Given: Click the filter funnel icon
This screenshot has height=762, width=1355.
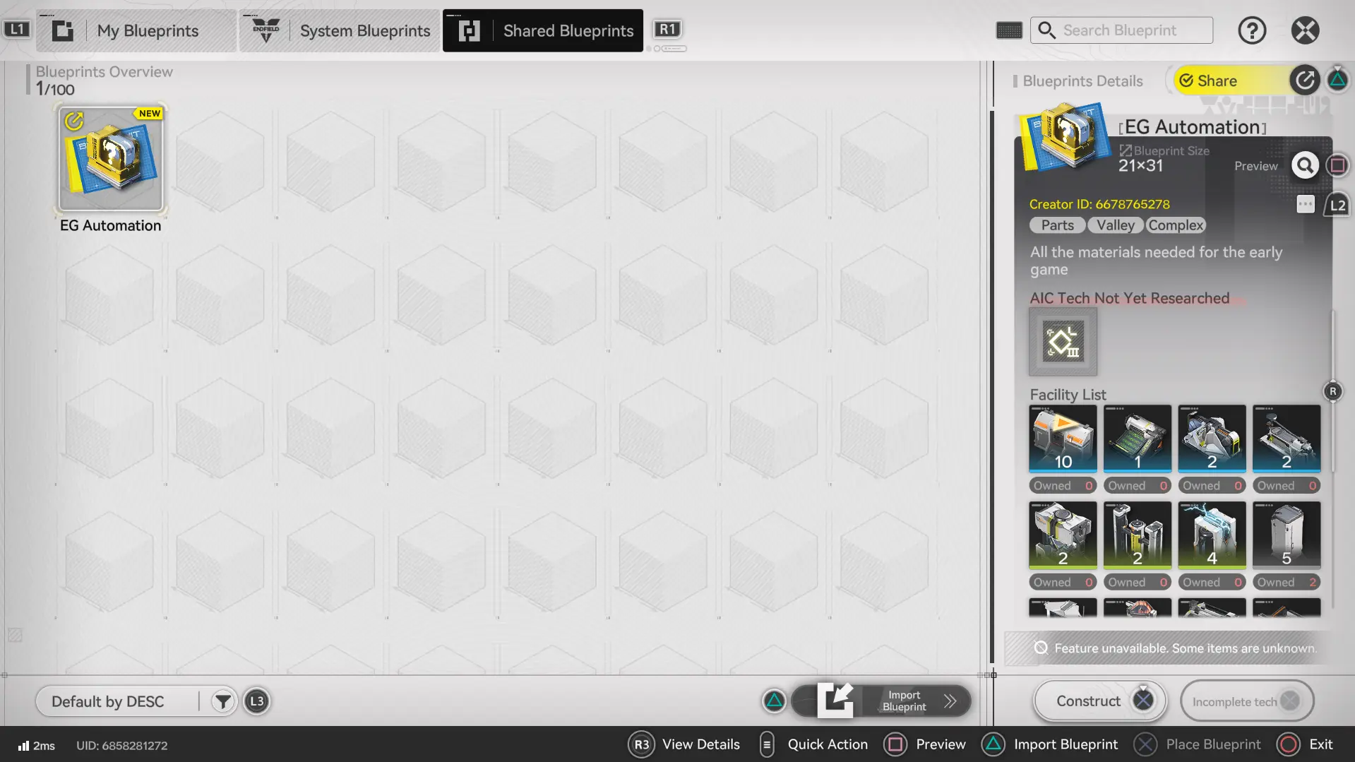Looking at the screenshot, I should pyautogui.click(x=222, y=701).
